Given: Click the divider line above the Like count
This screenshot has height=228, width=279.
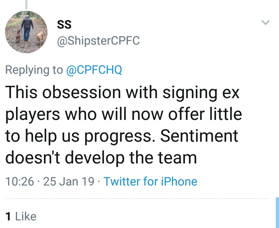Looking at the screenshot, I should 136,199.
